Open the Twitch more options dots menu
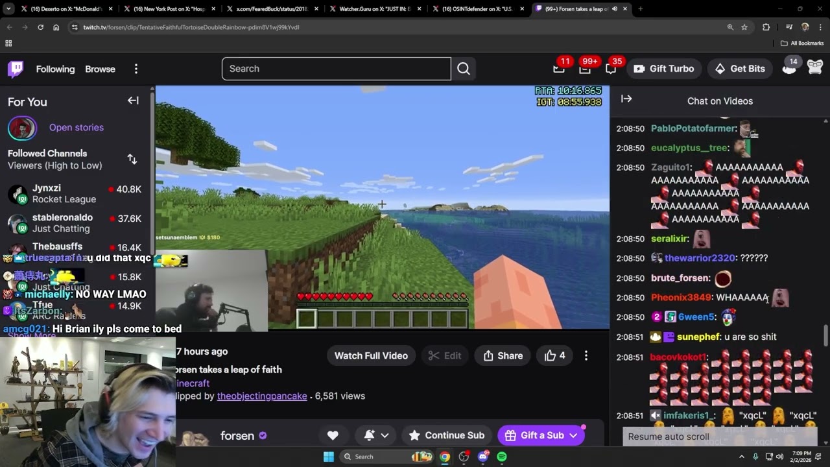830x467 pixels. (136, 69)
